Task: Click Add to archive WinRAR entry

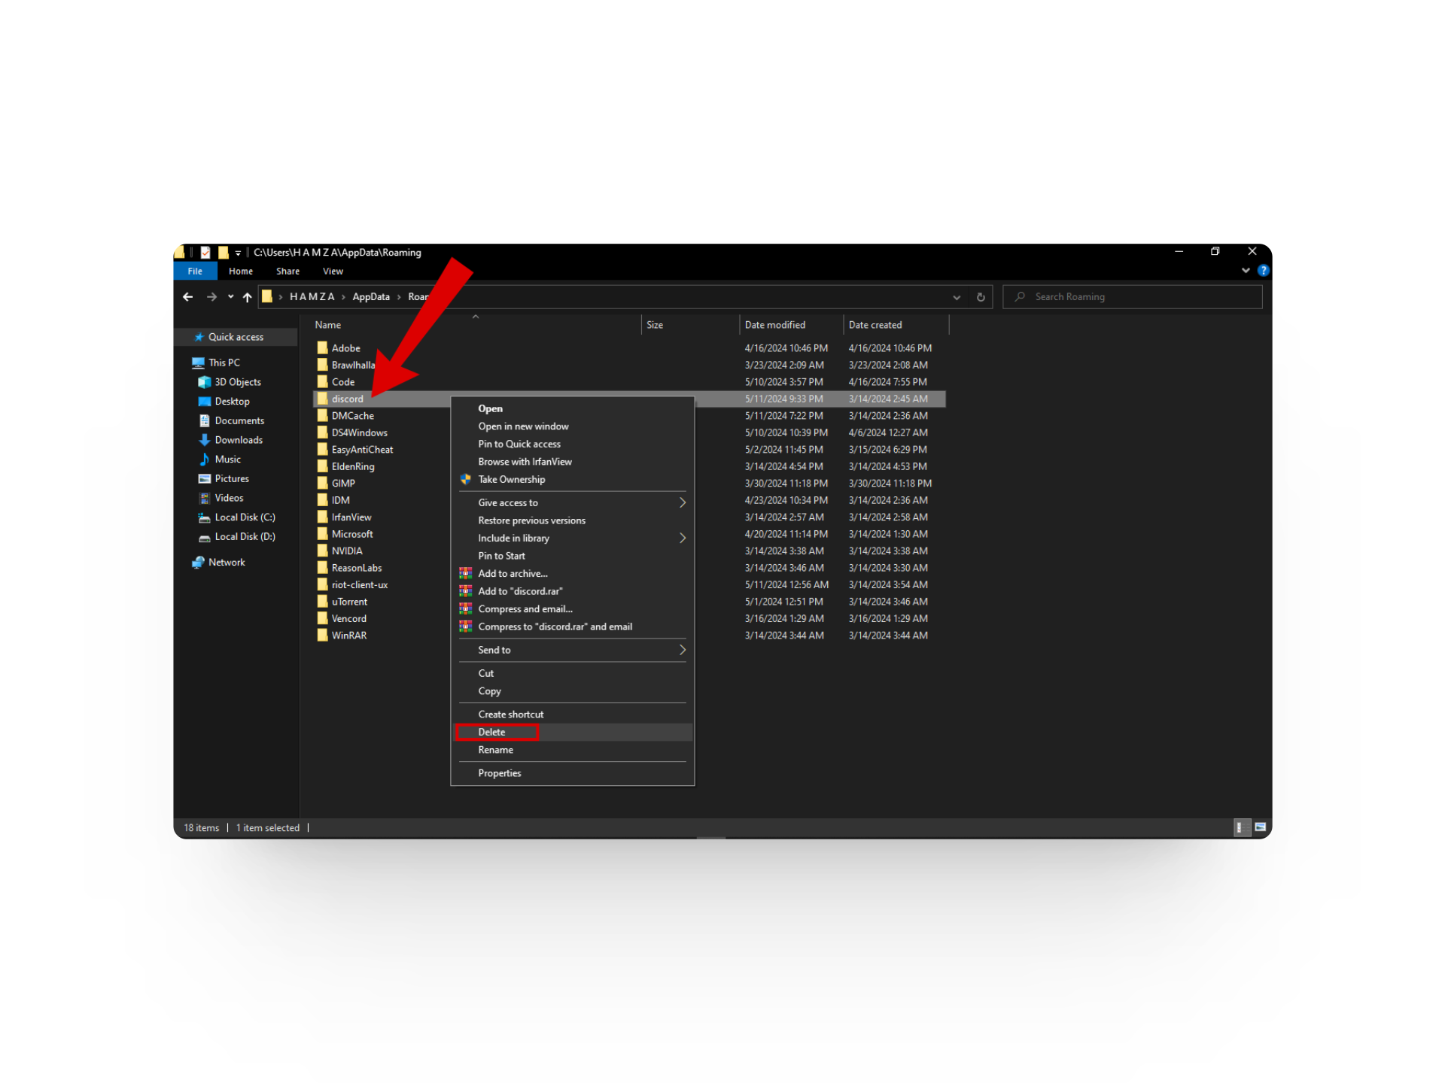Action: point(513,574)
